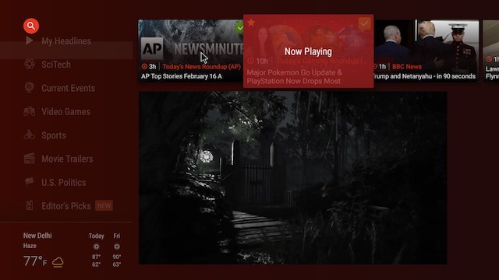The width and height of the screenshot is (499, 280).
Task: Click the Current Events globe icon
Action: (30, 87)
